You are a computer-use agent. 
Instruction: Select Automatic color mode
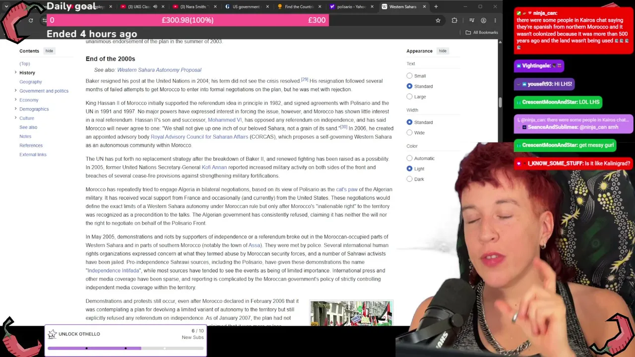[x=410, y=158]
